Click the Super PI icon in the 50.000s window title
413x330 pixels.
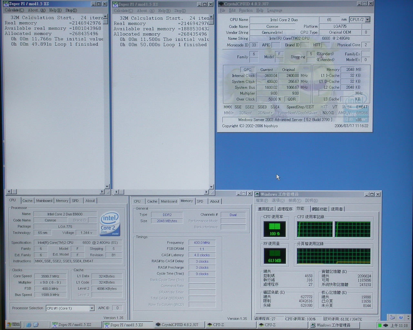(x=115, y=4)
